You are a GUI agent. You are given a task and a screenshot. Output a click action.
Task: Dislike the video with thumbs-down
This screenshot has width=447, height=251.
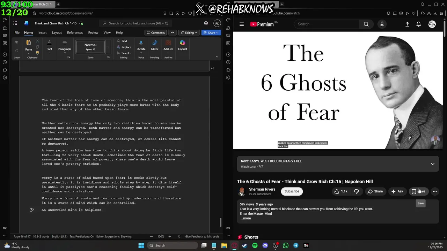click(x=357, y=191)
